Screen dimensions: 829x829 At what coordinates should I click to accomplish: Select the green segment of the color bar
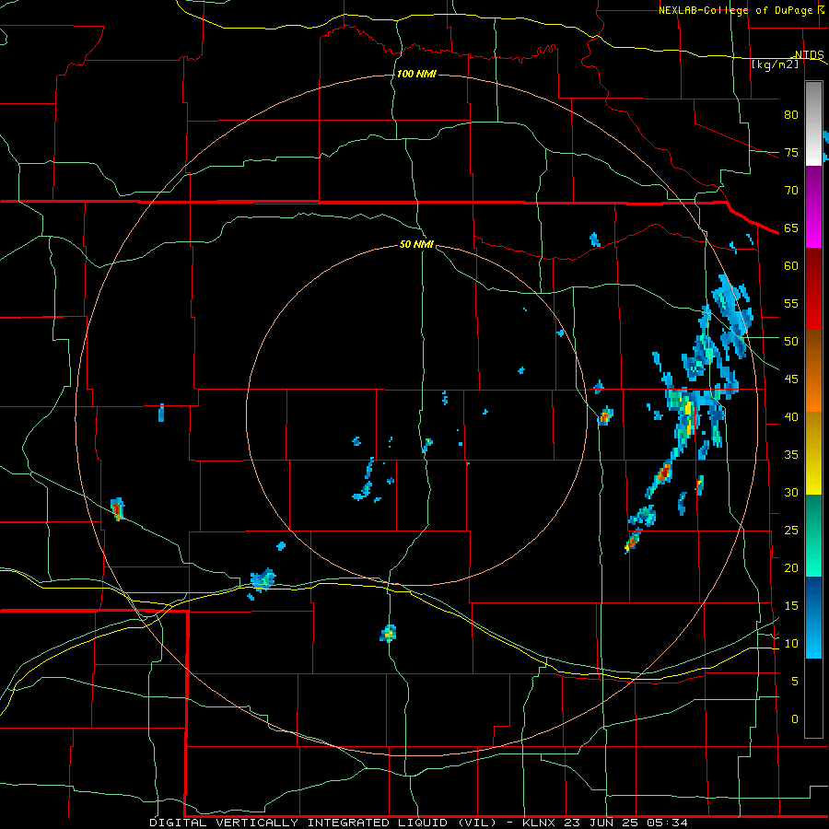pyautogui.click(x=813, y=535)
